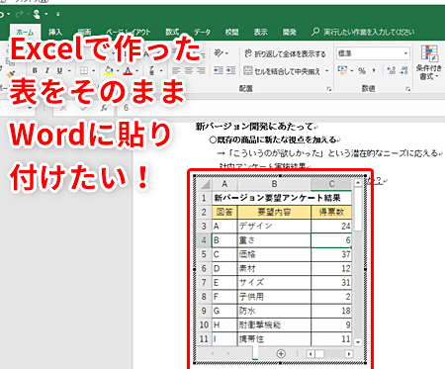Expand the underline style dropdown
Viewport: 445px width, 369px height.
point(69,70)
